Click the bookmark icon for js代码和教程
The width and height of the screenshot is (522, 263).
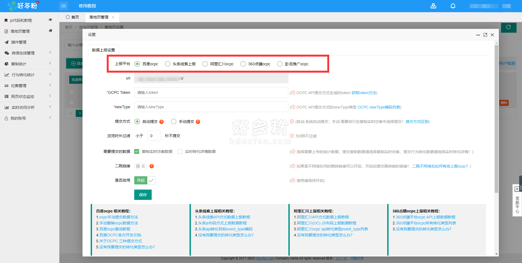tap(6, 20)
